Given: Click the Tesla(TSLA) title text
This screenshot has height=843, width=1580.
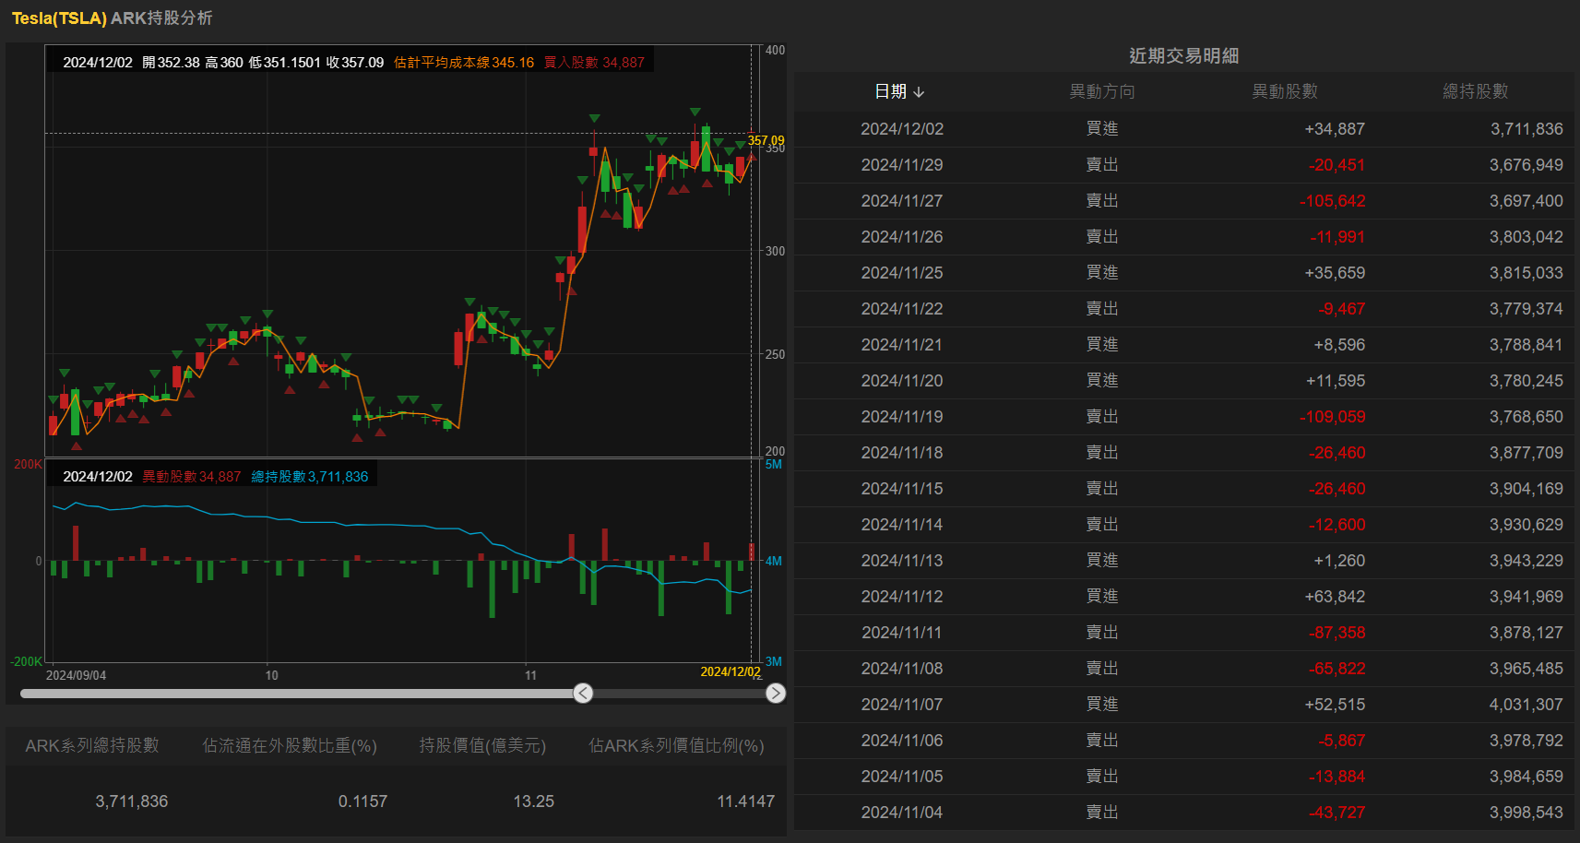Looking at the screenshot, I should [59, 18].
